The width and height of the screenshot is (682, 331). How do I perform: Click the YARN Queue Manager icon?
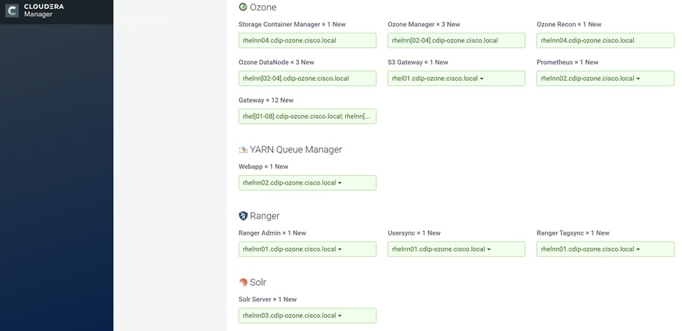243,149
